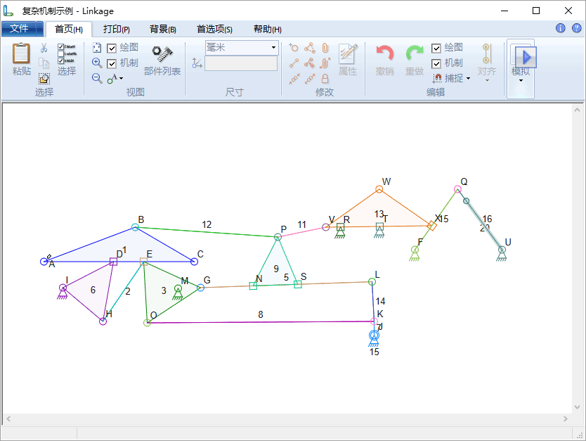Click the vertical scrollbar up arrow
The height and width of the screenshot is (441, 586).
577,110
